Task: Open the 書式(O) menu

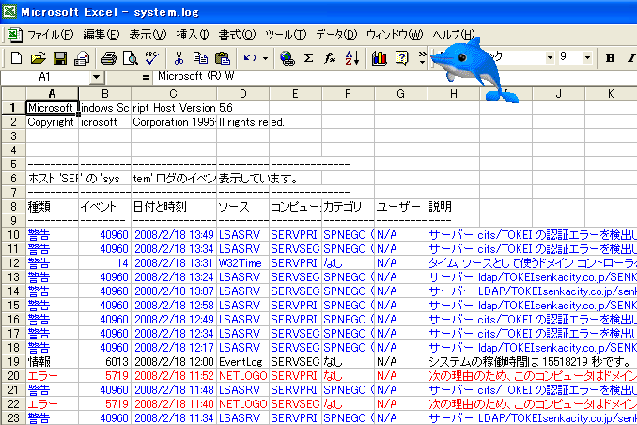Action: click(x=237, y=35)
